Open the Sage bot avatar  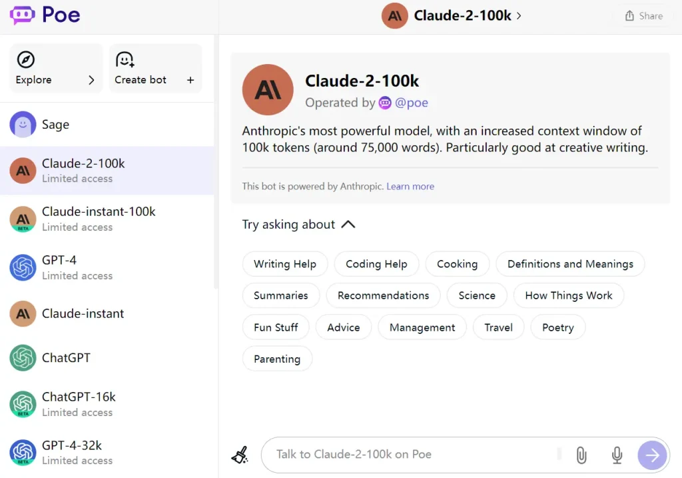[x=23, y=125]
